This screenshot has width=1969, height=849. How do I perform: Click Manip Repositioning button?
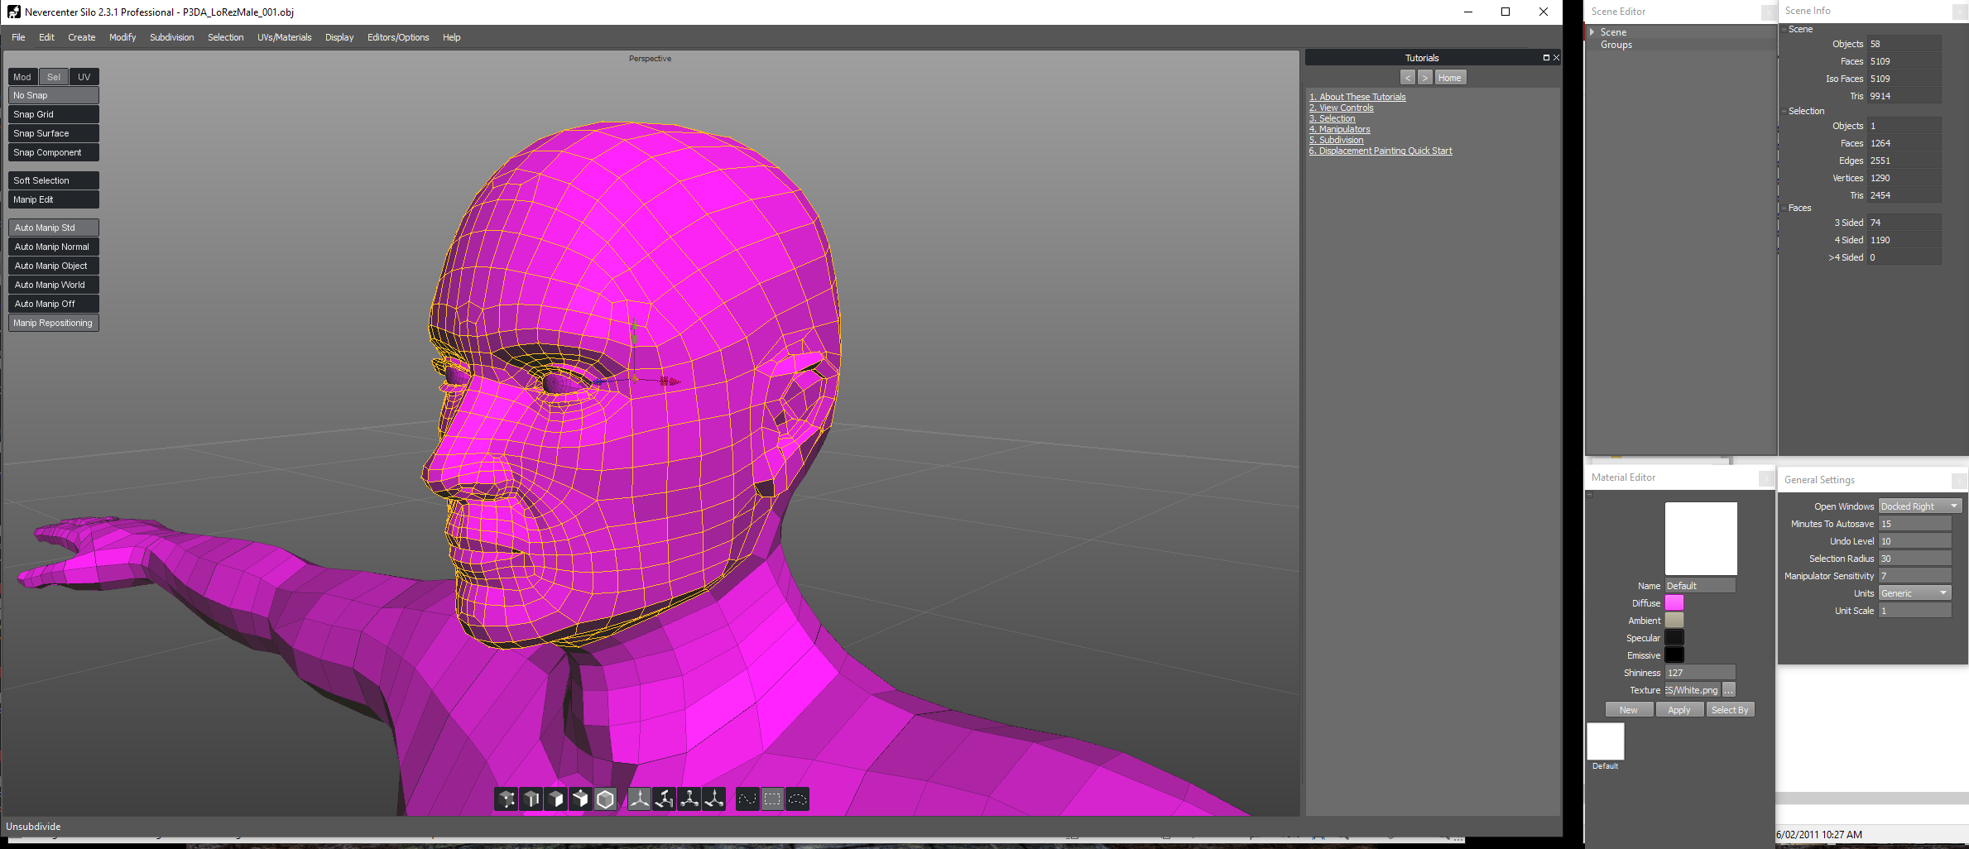[x=54, y=323]
